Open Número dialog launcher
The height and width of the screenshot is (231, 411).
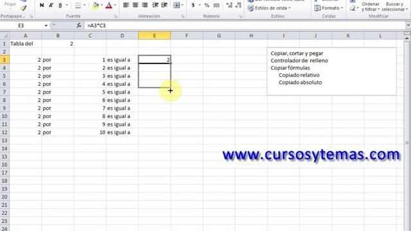(x=240, y=16)
